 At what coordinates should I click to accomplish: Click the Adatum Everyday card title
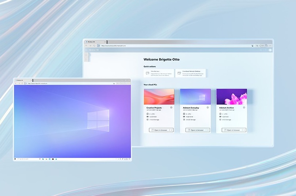(191, 108)
